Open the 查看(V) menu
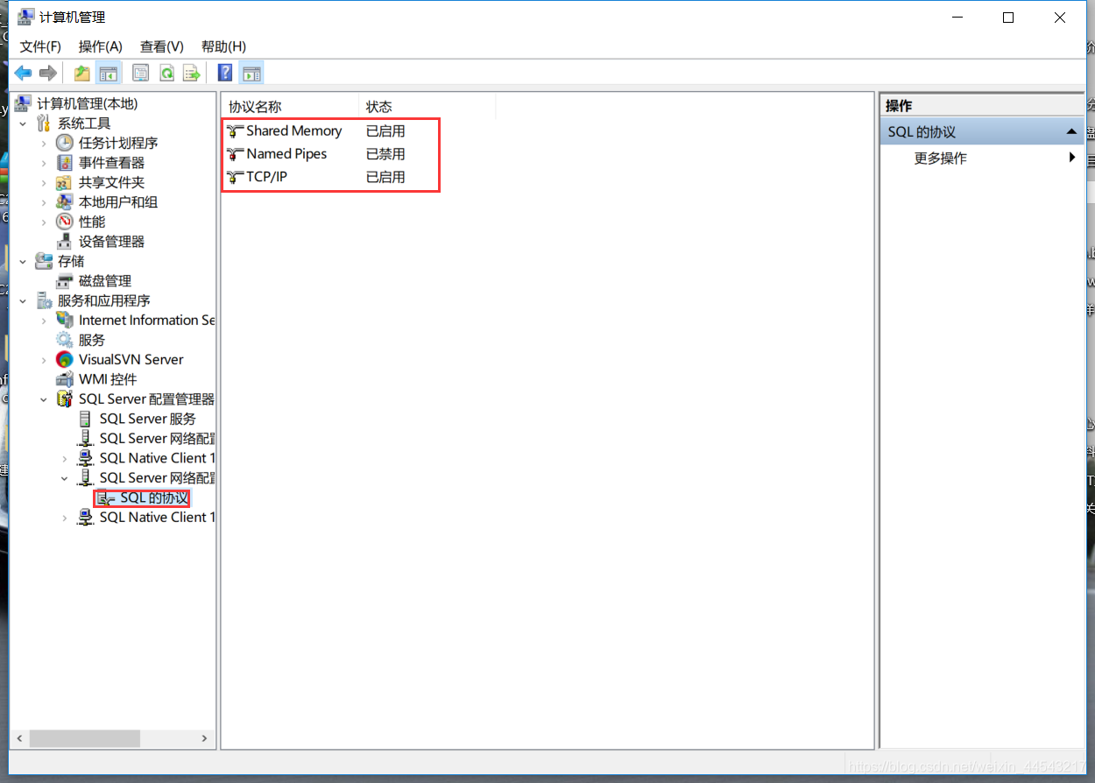 [162, 46]
